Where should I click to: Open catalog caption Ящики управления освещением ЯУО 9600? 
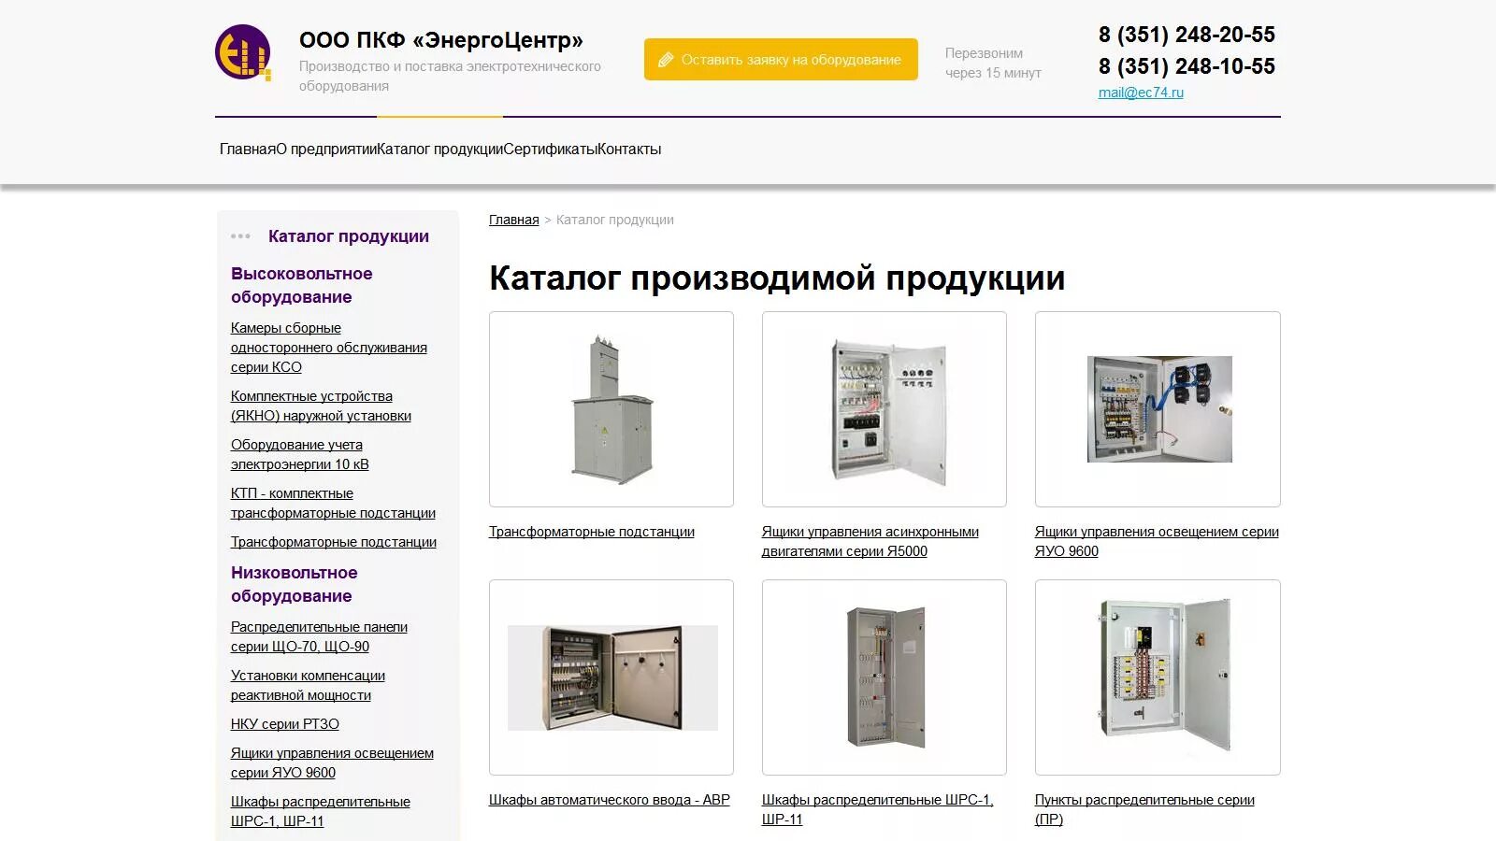click(x=1157, y=542)
